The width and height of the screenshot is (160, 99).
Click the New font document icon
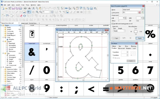pyautogui.click(x=3, y=8)
